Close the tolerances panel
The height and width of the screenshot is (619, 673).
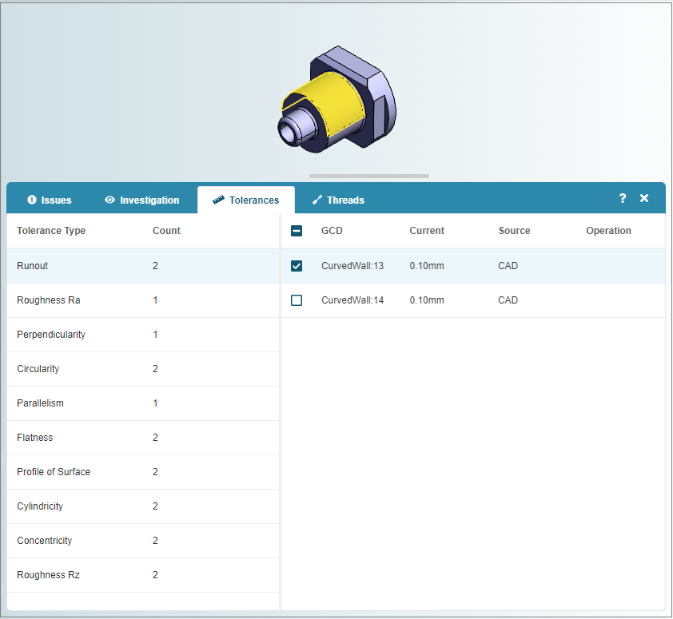point(643,198)
